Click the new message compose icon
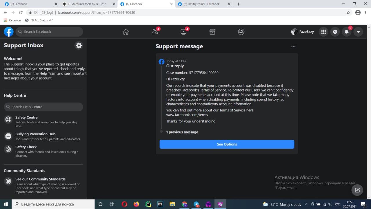 tap(357, 190)
